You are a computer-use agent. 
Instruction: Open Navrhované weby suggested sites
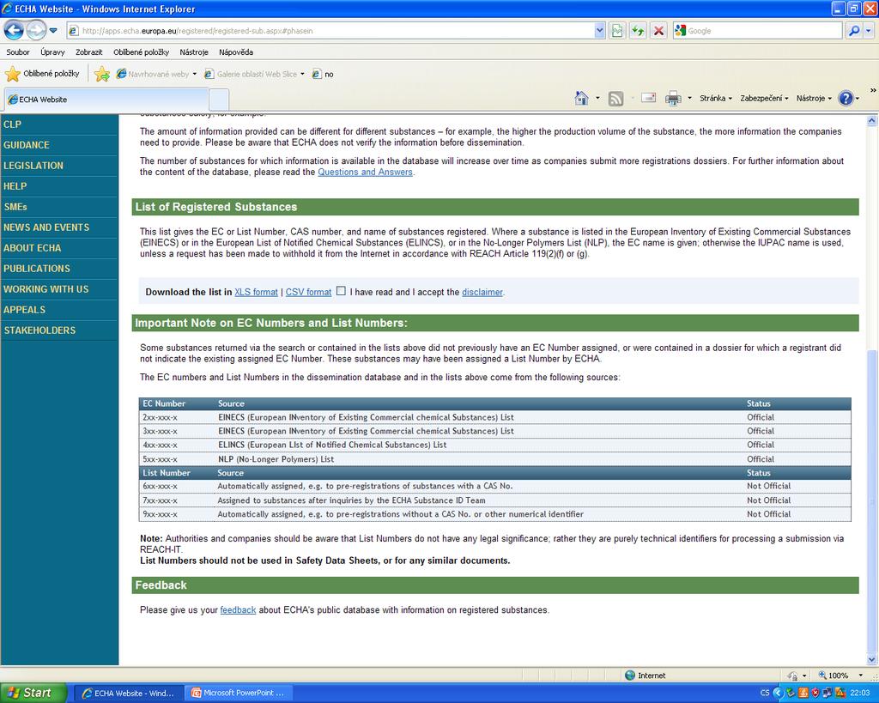[x=156, y=74]
